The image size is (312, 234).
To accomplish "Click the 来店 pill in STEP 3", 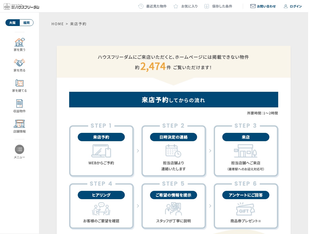I will 246,137.
